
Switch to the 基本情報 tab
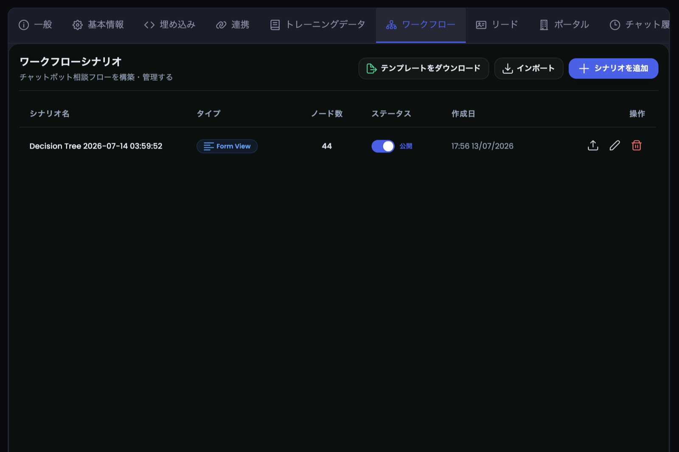point(98,25)
